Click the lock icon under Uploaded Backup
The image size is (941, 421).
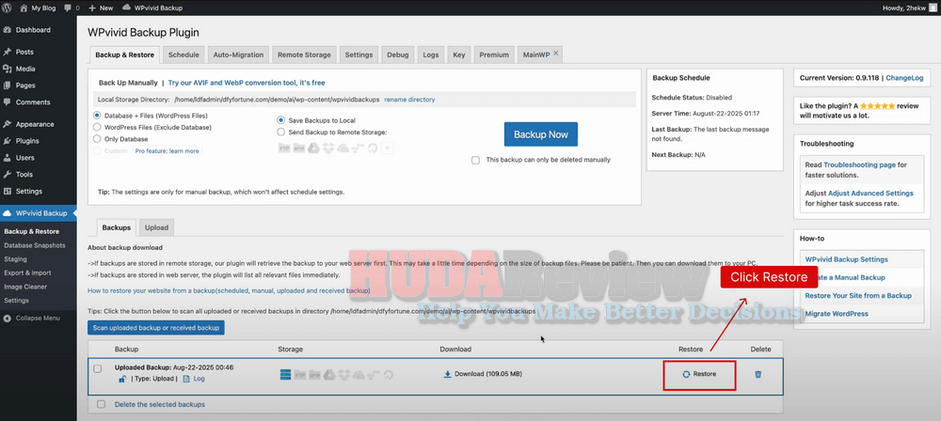(x=122, y=379)
